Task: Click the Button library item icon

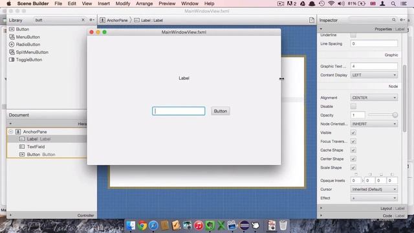Action: (x=12, y=29)
